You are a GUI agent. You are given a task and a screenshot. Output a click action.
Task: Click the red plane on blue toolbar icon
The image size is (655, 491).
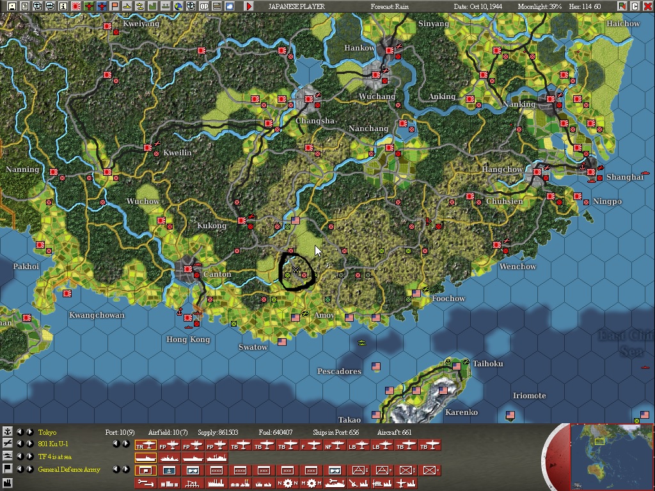(102, 6)
